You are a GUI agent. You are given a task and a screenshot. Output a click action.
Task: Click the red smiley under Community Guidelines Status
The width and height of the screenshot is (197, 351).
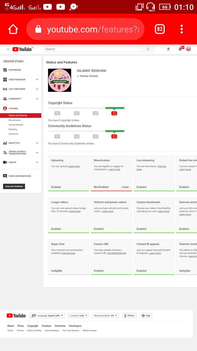tap(114, 136)
